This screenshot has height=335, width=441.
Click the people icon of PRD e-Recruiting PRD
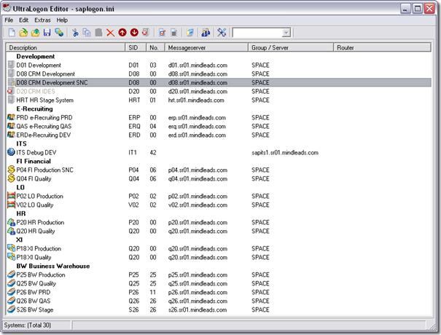[11, 117]
